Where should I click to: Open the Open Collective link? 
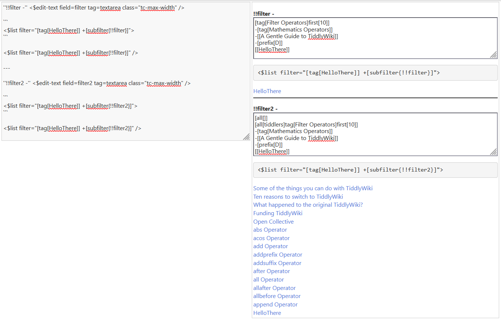tap(273, 222)
